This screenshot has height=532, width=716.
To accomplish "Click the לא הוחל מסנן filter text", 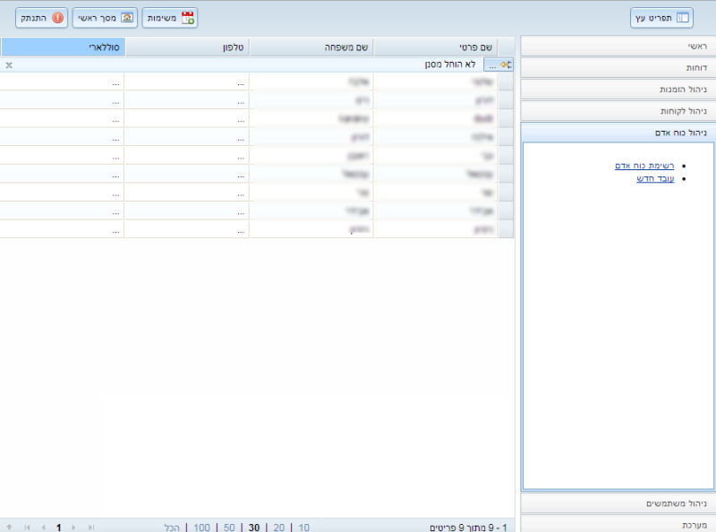I will pos(450,64).
